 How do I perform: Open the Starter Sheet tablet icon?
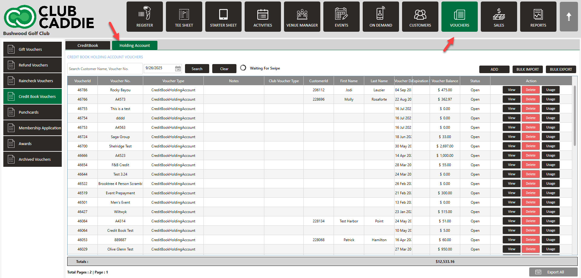[223, 14]
